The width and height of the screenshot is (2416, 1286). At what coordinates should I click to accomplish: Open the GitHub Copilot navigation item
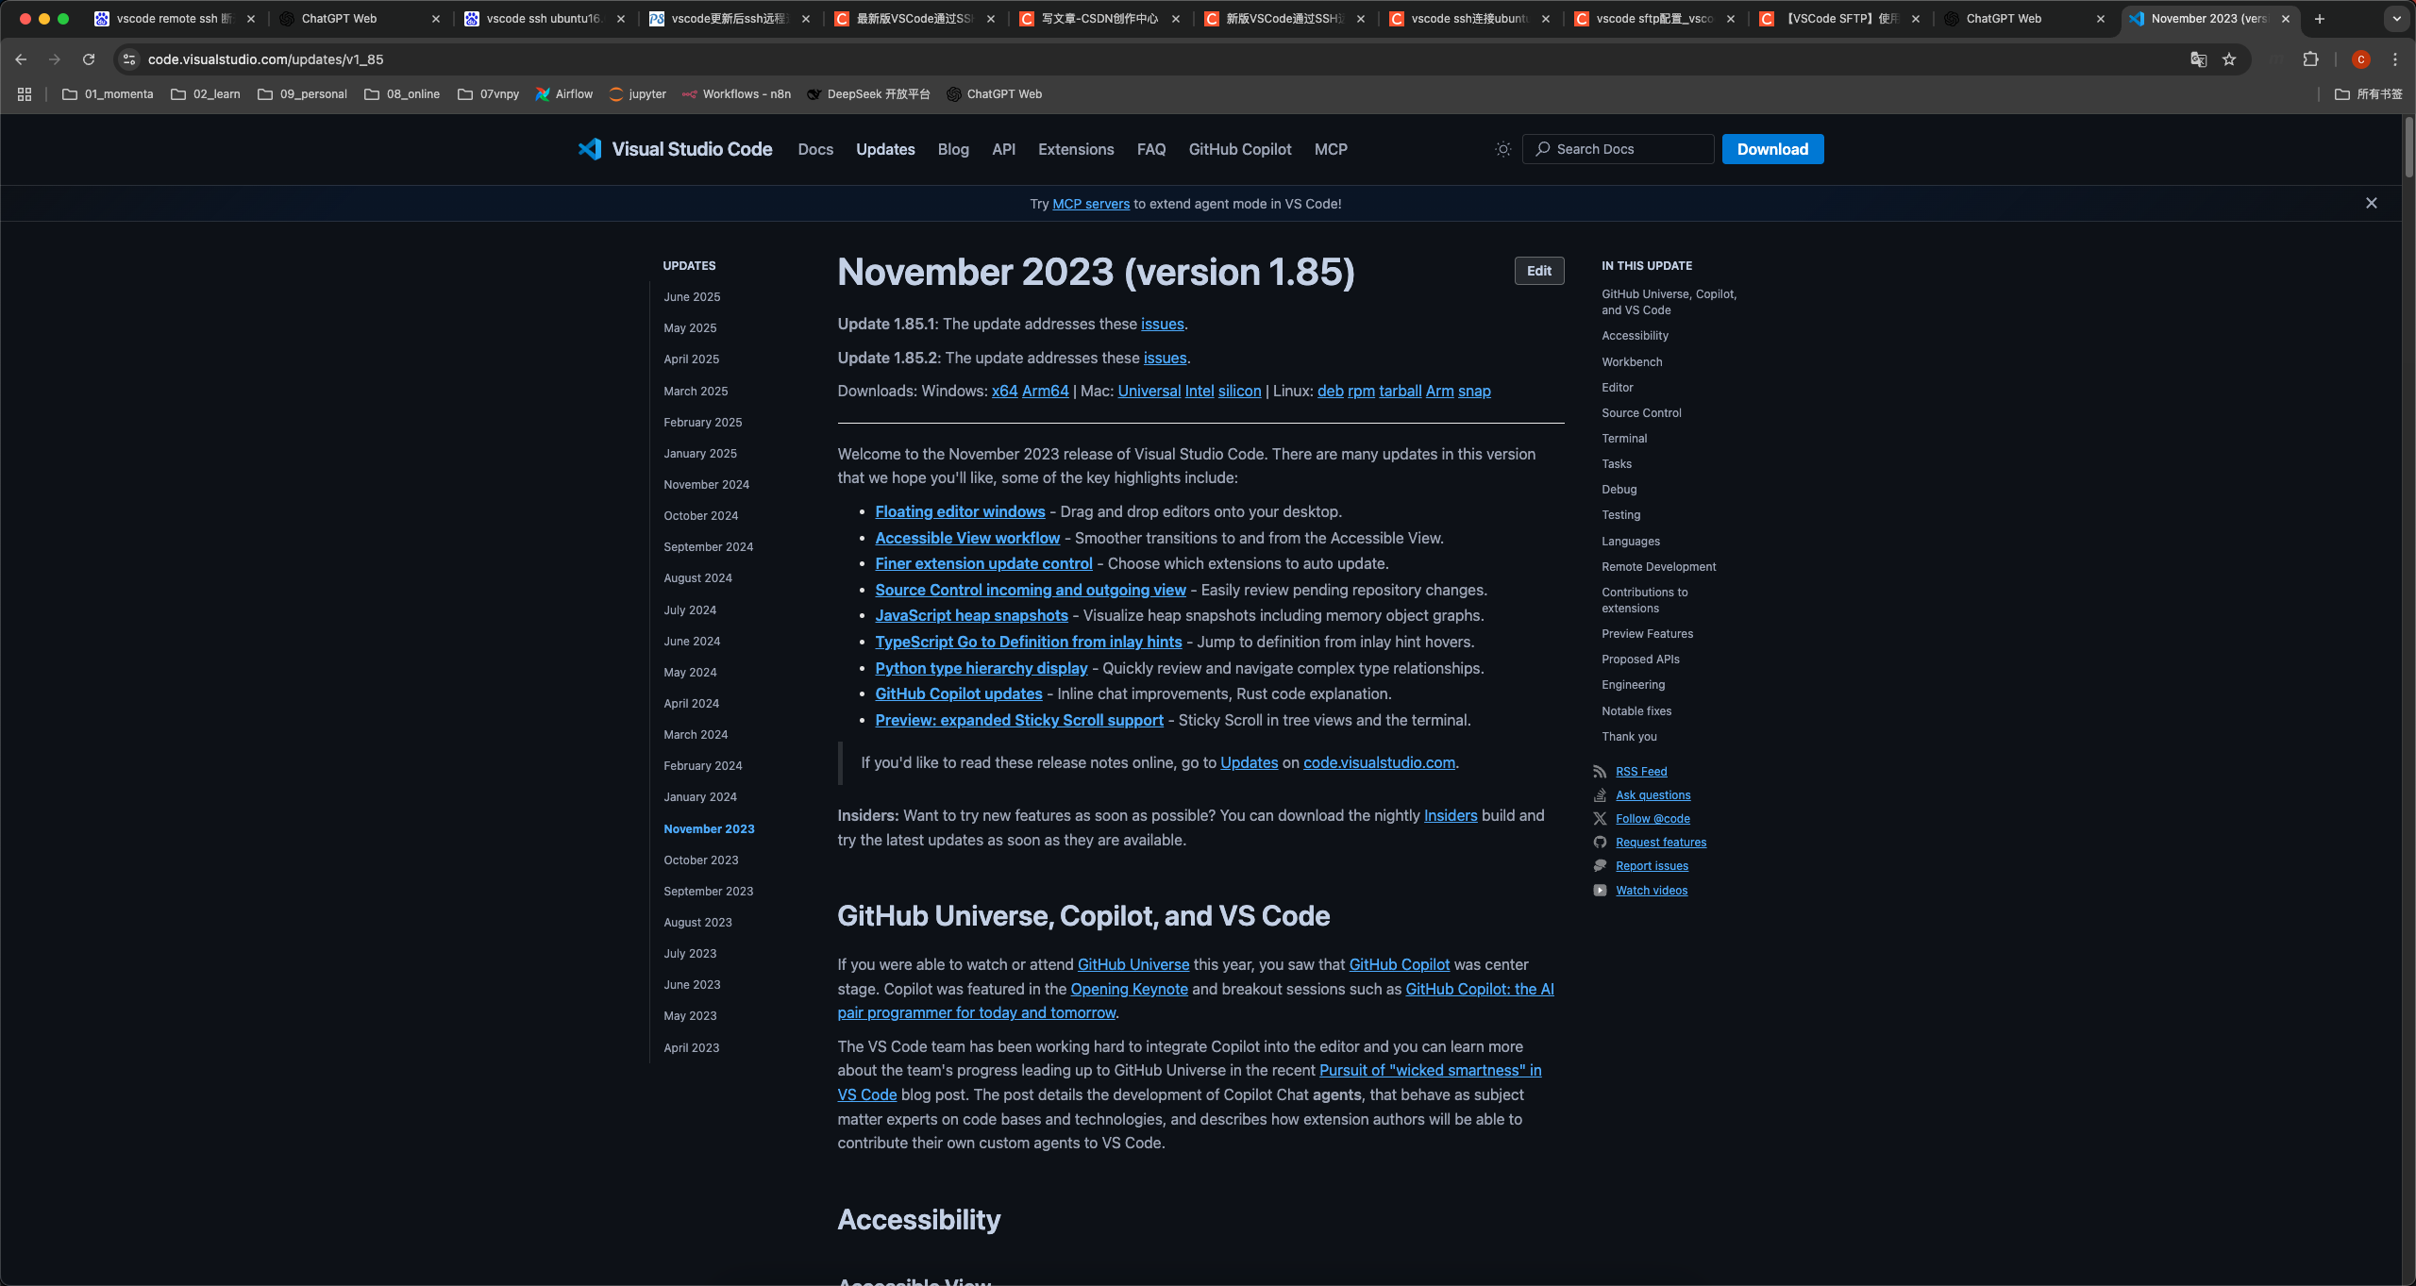[x=1239, y=149]
